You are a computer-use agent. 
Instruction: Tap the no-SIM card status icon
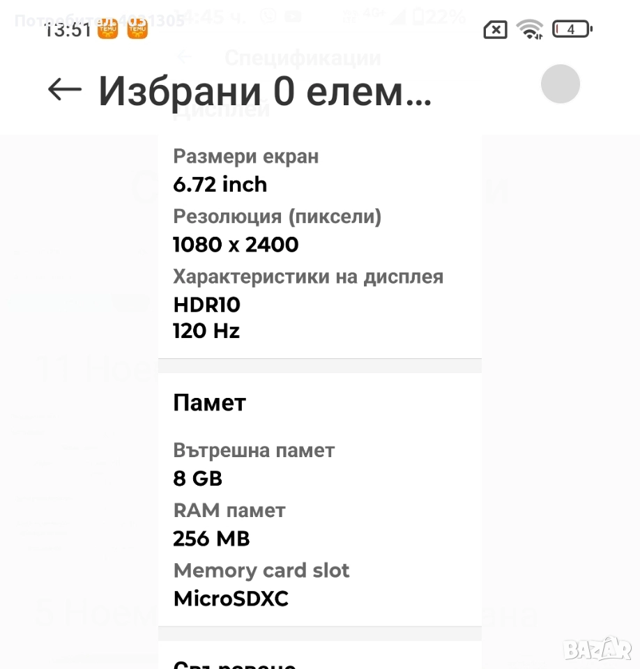point(495,29)
